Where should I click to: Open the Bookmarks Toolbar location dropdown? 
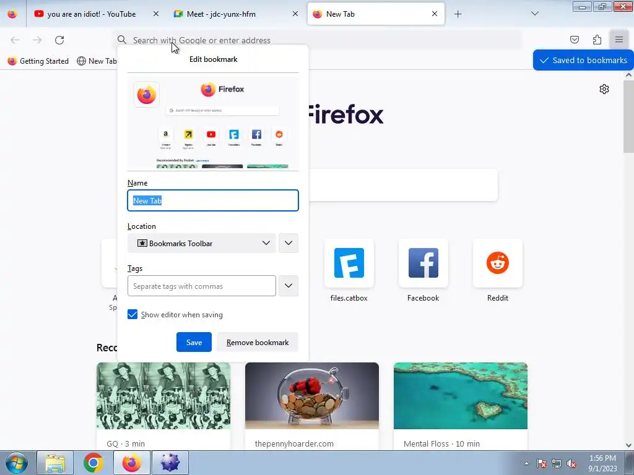click(201, 243)
